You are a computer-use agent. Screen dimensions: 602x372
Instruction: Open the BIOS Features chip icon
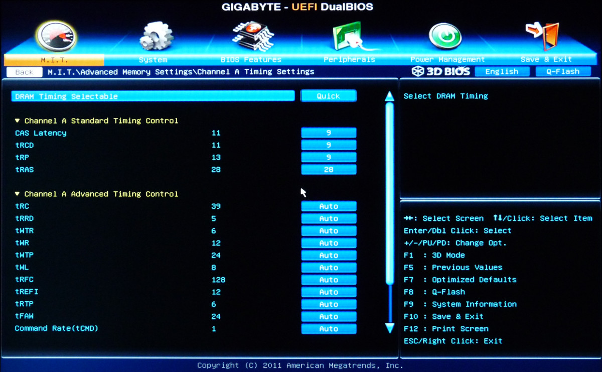point(253,36)
